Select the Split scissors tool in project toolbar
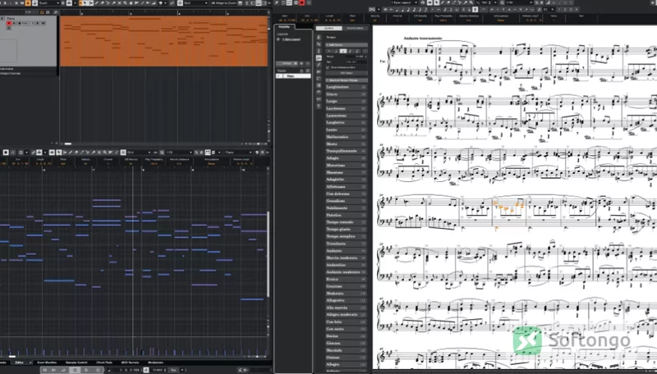657x374 pixels. click(x=108, y=3)
